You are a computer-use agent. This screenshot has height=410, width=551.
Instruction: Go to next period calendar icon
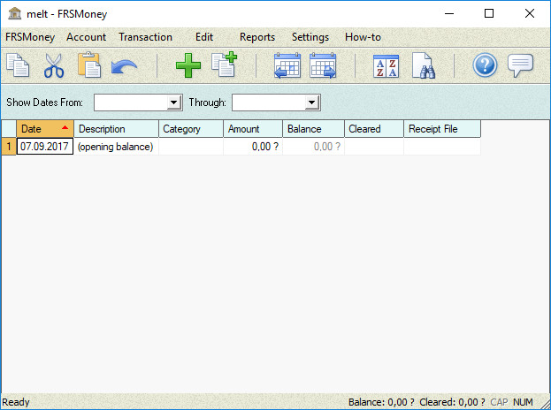click(323, 65)
